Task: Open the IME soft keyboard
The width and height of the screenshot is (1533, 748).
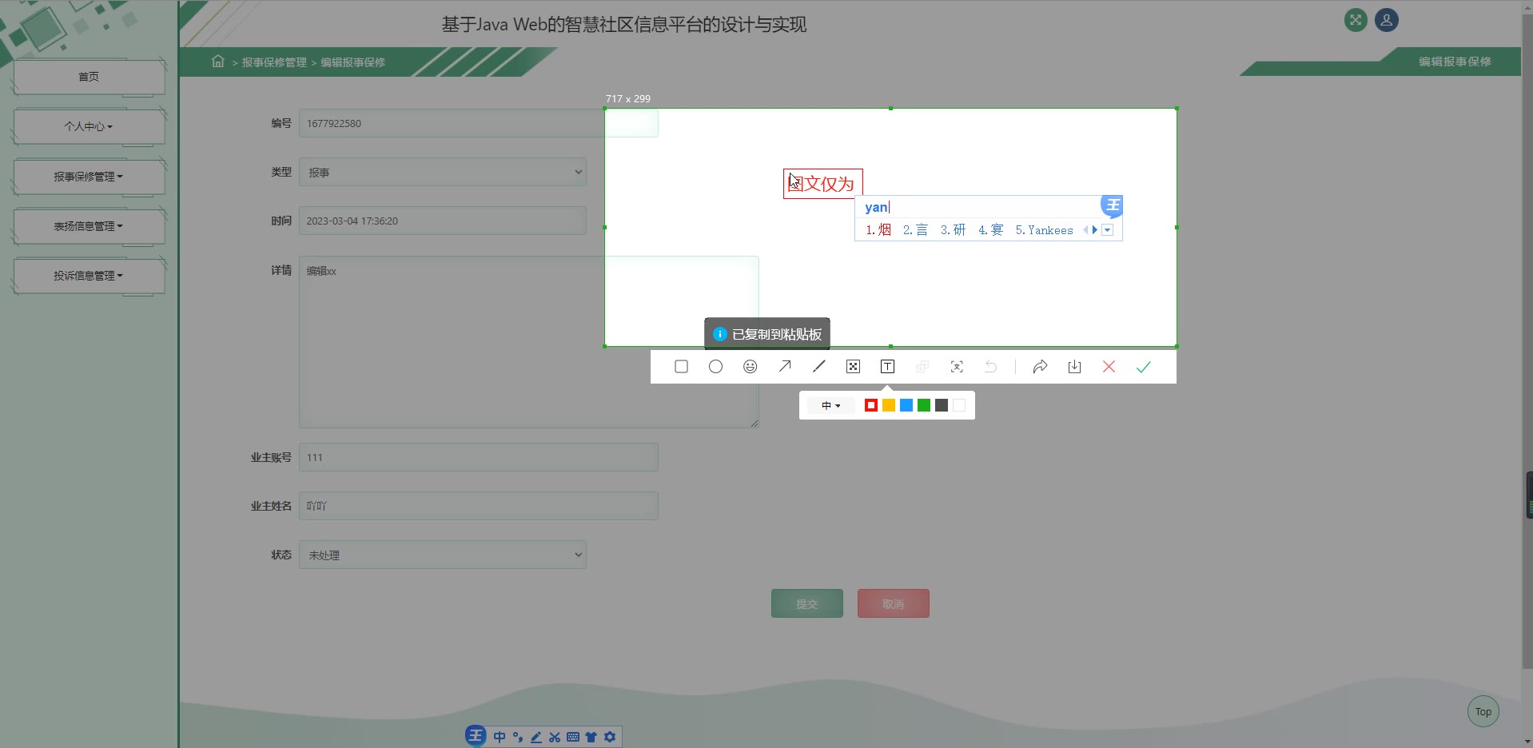Action: pos(573,737)
